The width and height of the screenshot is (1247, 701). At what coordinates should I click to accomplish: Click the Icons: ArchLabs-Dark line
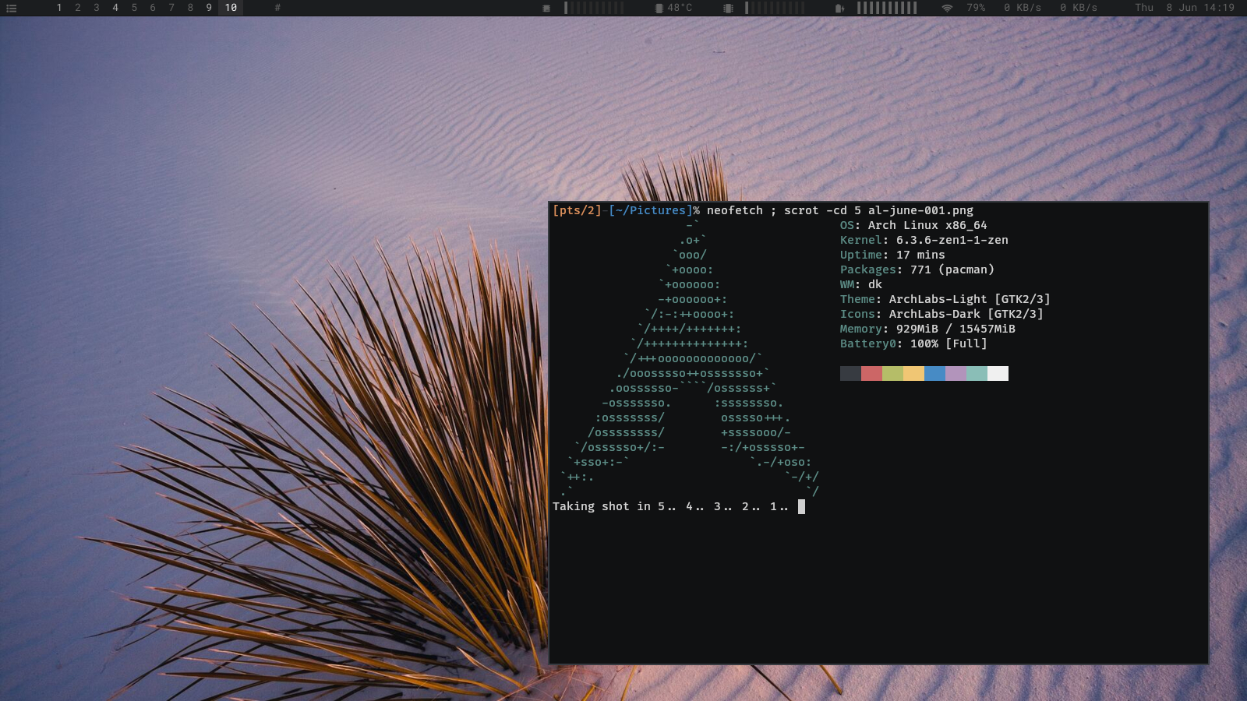click(x=941, y=314)
